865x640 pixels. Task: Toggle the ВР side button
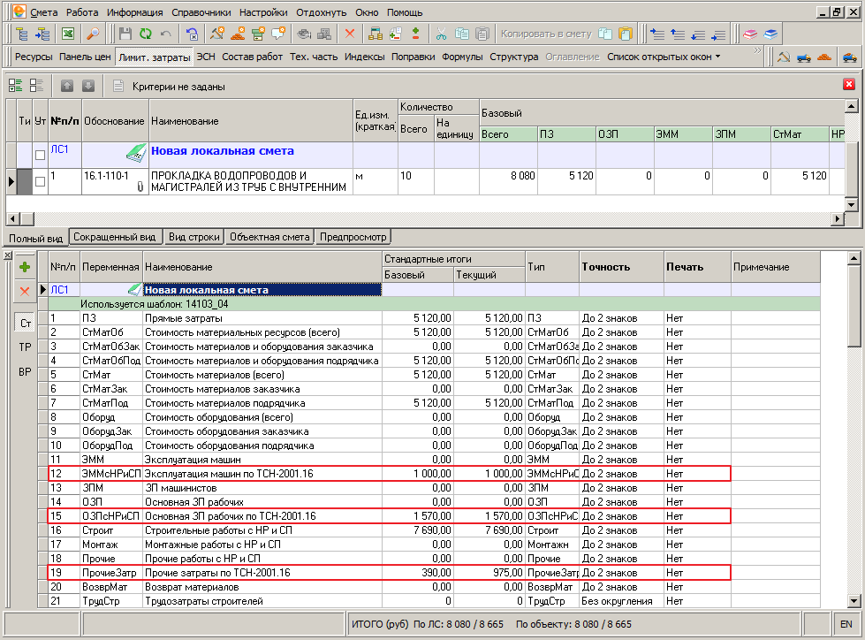click(26, 372)
